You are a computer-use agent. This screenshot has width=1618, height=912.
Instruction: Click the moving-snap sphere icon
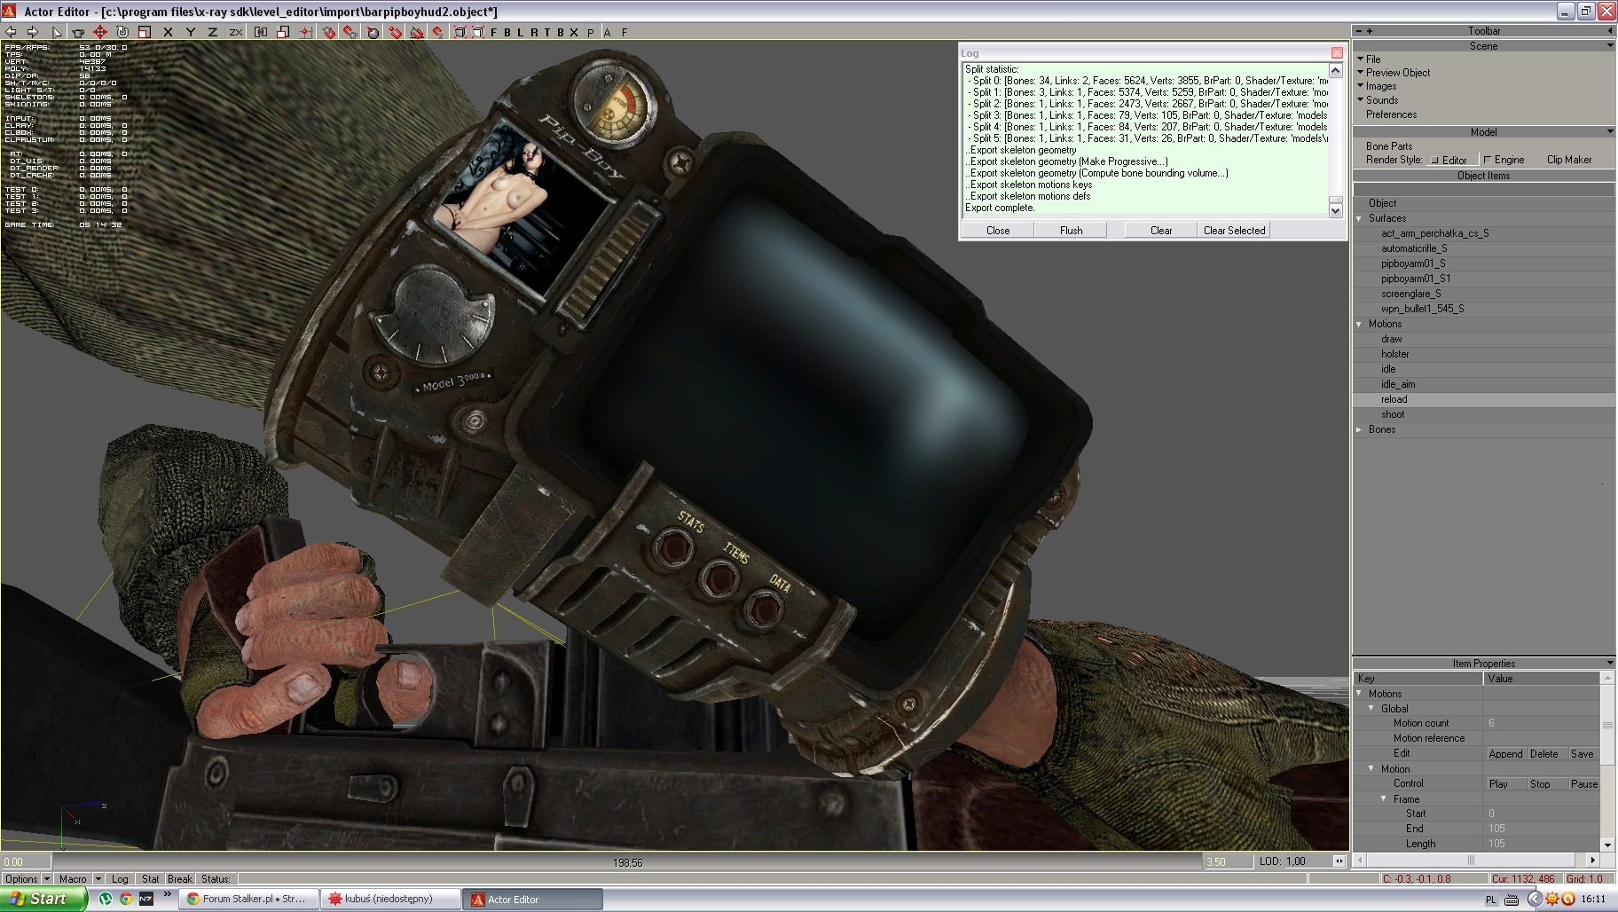coord(373,32)
